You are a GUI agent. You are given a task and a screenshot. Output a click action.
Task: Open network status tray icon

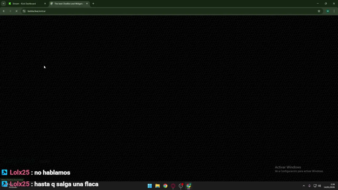[315, 186]
